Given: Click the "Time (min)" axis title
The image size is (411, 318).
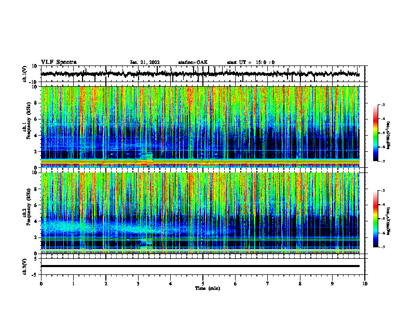Looking at the screenshot, I should point(208,288).
